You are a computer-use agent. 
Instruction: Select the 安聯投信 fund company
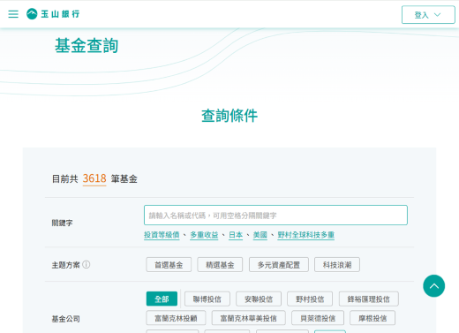pos(259,299)
